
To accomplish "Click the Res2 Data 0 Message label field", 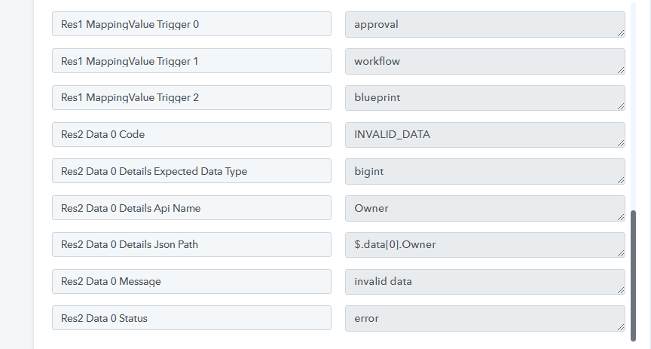I will [191, 281].
